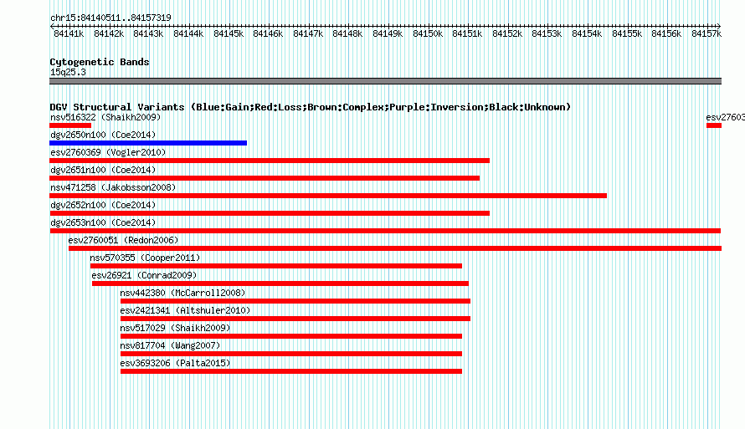The height and width of the screenshot is (429, 745).
Task: Open nsv817704 (Wang2007) variant
Action: click(170, 345)
